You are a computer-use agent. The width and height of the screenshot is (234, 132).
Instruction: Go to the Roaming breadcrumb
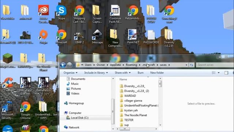pos(131,65)
